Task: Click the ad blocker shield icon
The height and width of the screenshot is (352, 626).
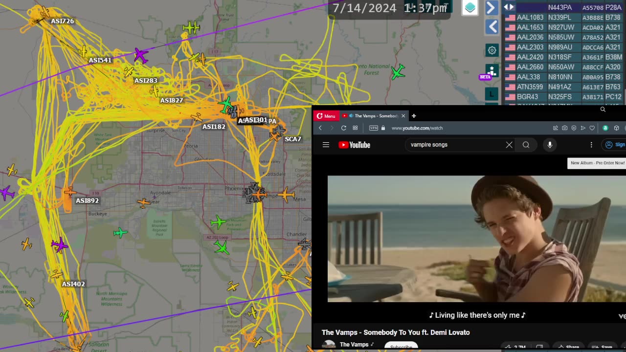Action: click(574, 128)
